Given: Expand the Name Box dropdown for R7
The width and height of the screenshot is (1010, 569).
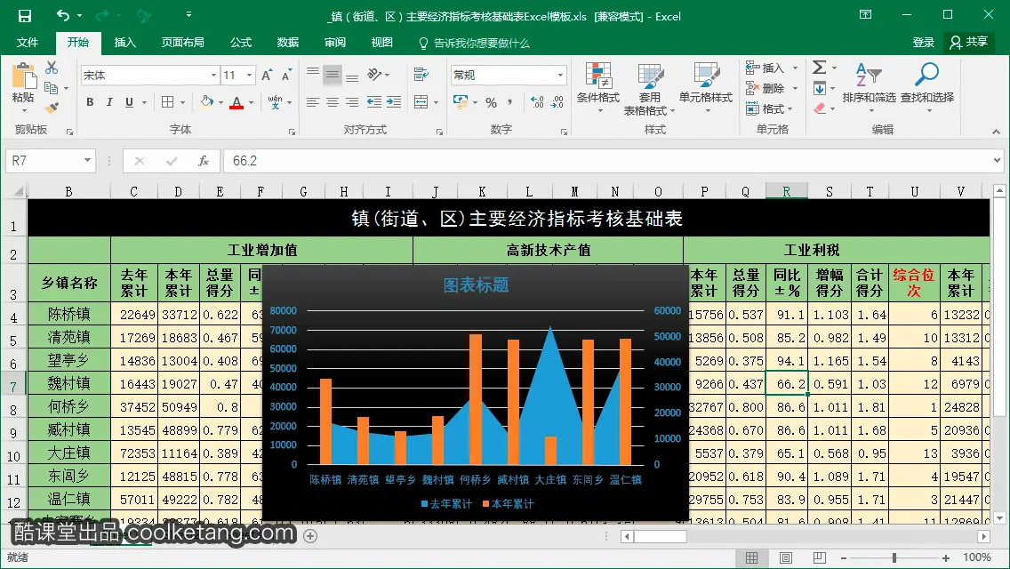Looking at the screenshot, I should pyautogui.click(x=88, y=160).
